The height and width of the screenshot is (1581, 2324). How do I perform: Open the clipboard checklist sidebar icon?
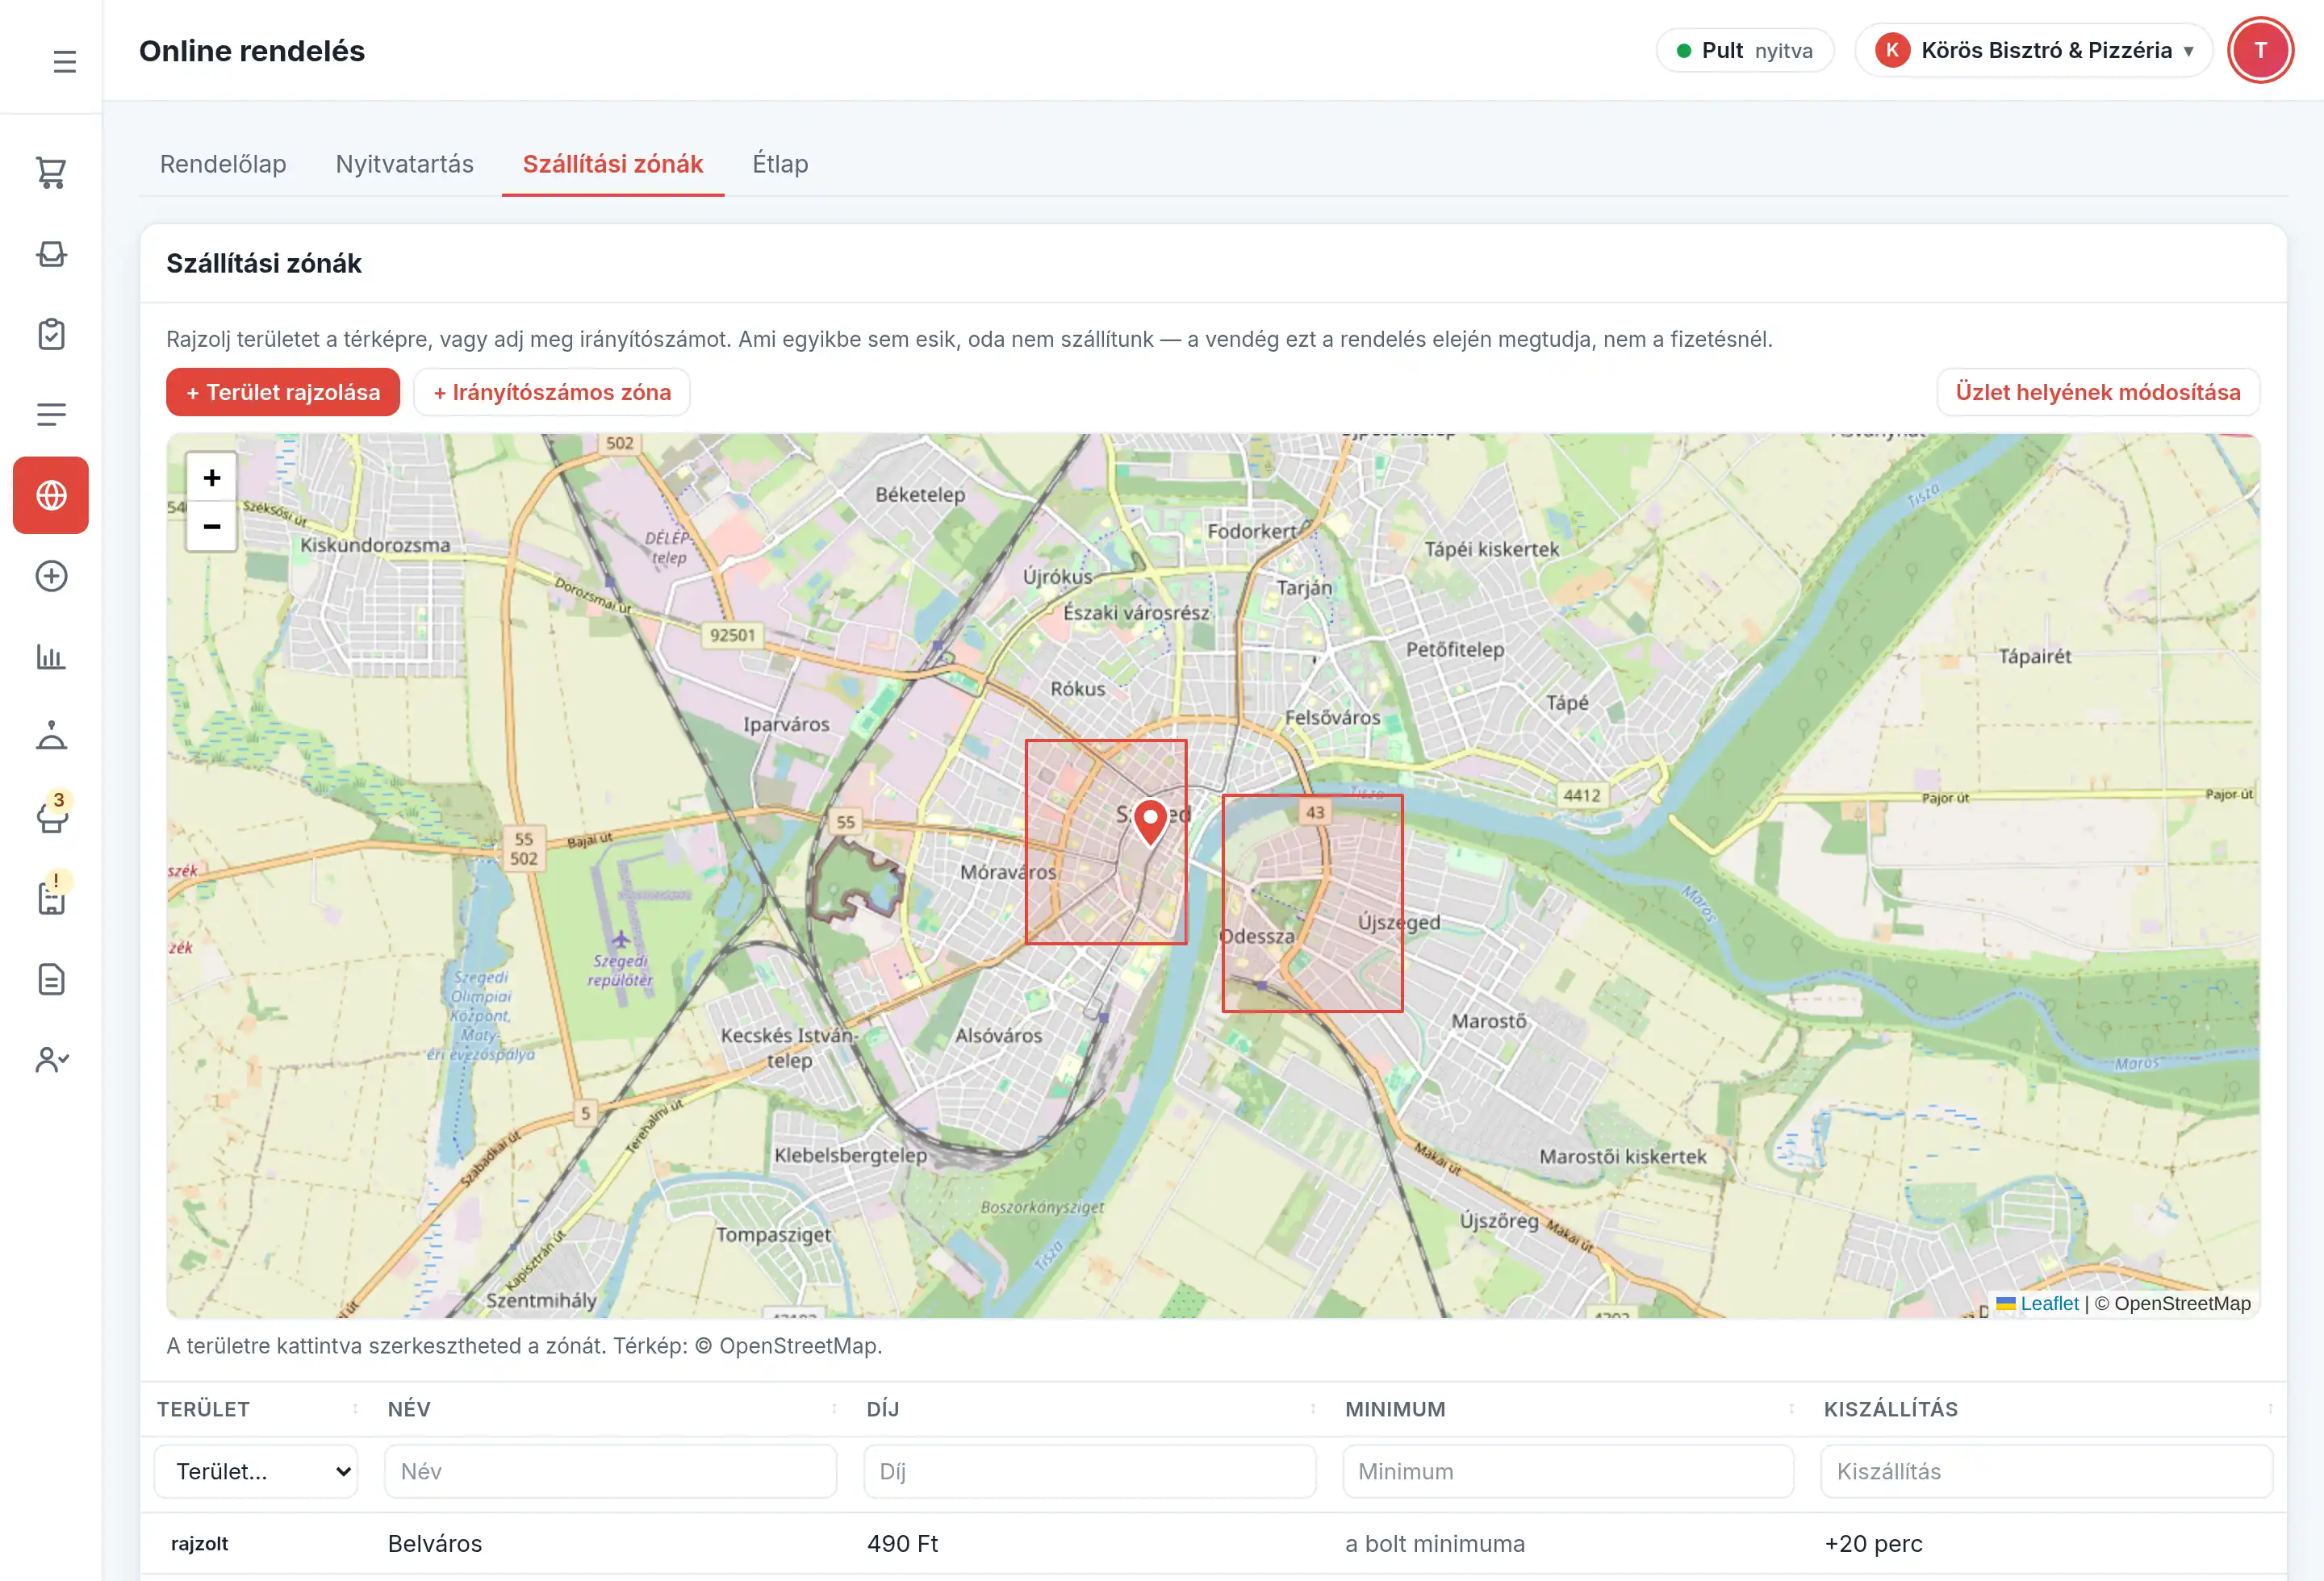pos(51,335)
